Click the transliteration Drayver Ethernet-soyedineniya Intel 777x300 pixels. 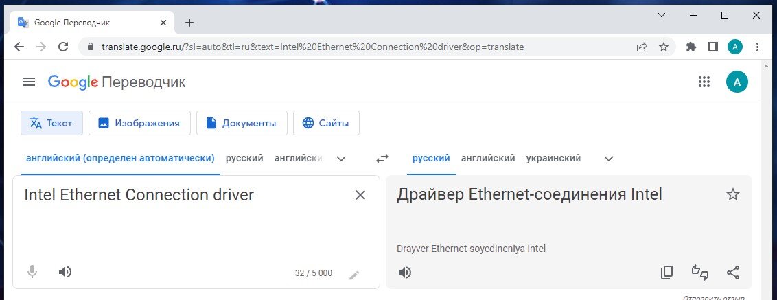pos(472,249)
